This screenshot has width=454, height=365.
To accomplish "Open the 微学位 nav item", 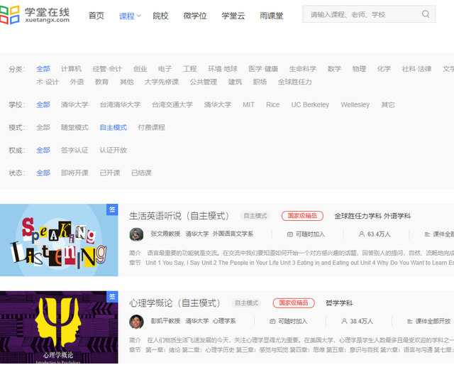I will tap(195, 16).
